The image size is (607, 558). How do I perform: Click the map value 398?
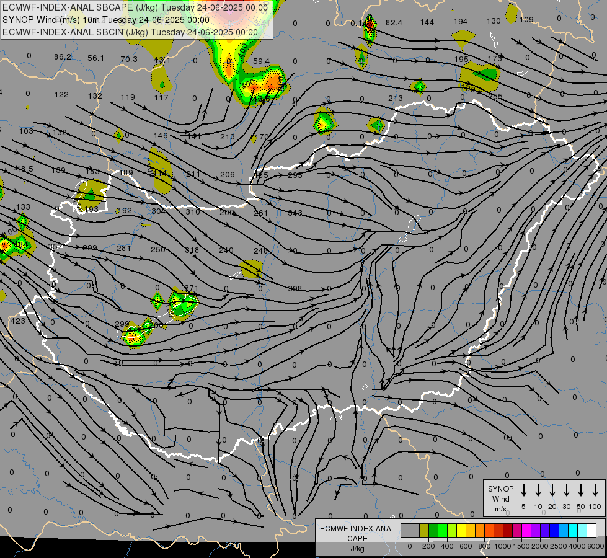pos(295,288)
